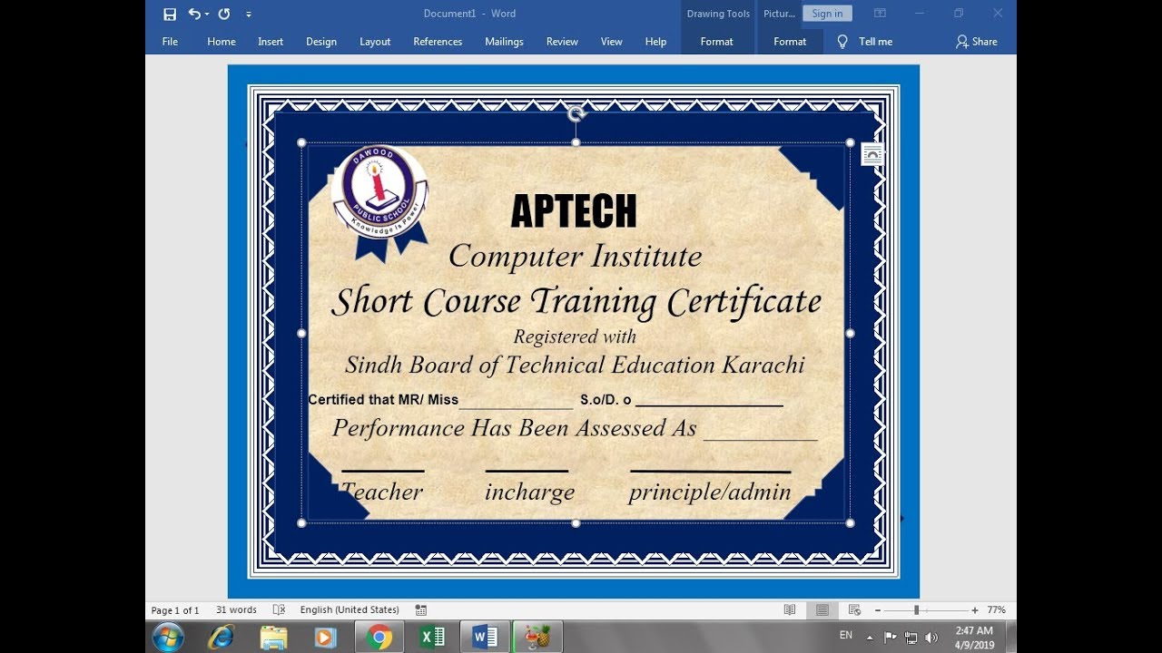Click the zoom in plus button
Screen dimensions: 1162x653
tap(975, 610)
